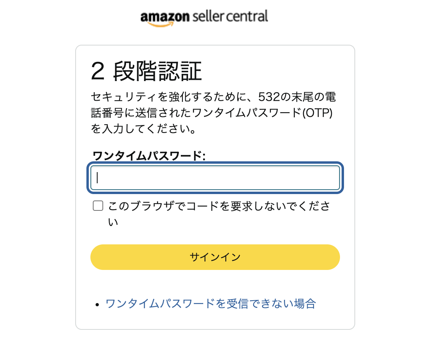Click the ワンタイムパスワード: field label

pos(149,156)
